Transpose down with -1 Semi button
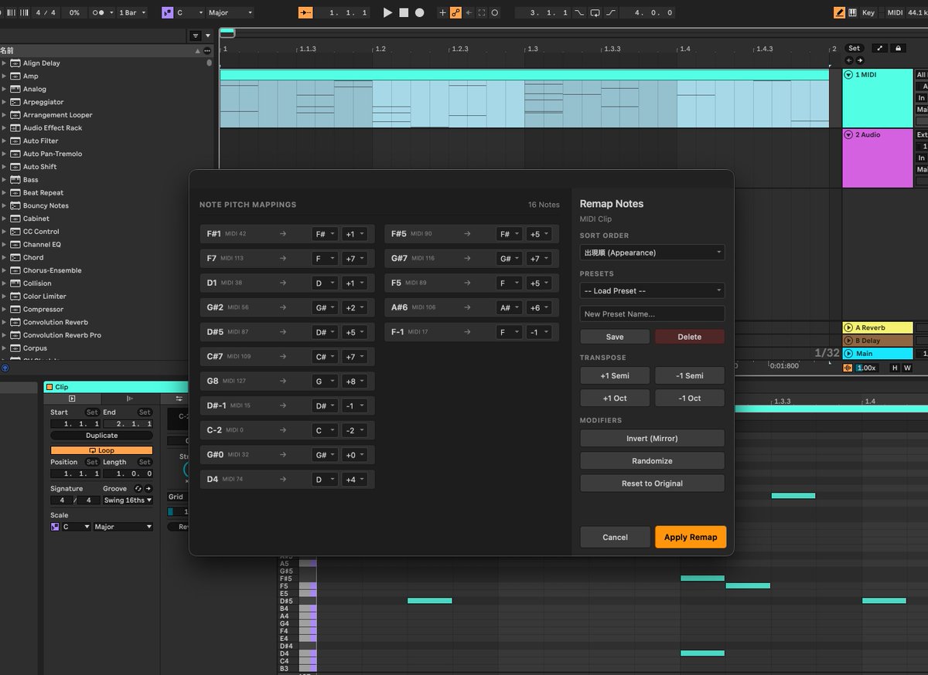The image size is (928, 675). click(x=690, y=375)
